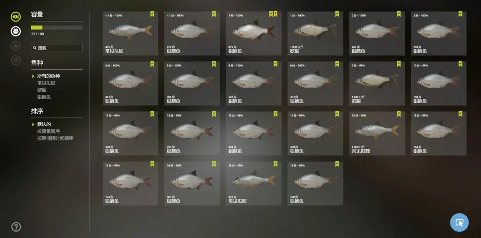Filter species by 欧鳊
The height and width of the screenshot is (238, 481).
(x=42, y=90)
